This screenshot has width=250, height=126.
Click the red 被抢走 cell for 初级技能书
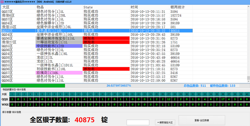(x=106, y=69)
